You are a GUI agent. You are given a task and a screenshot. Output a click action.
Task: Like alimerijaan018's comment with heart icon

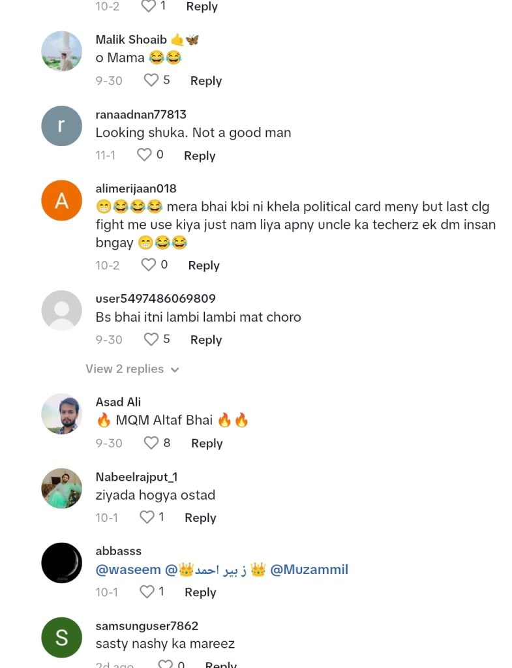pyautogui.click(x=149, y=265)
